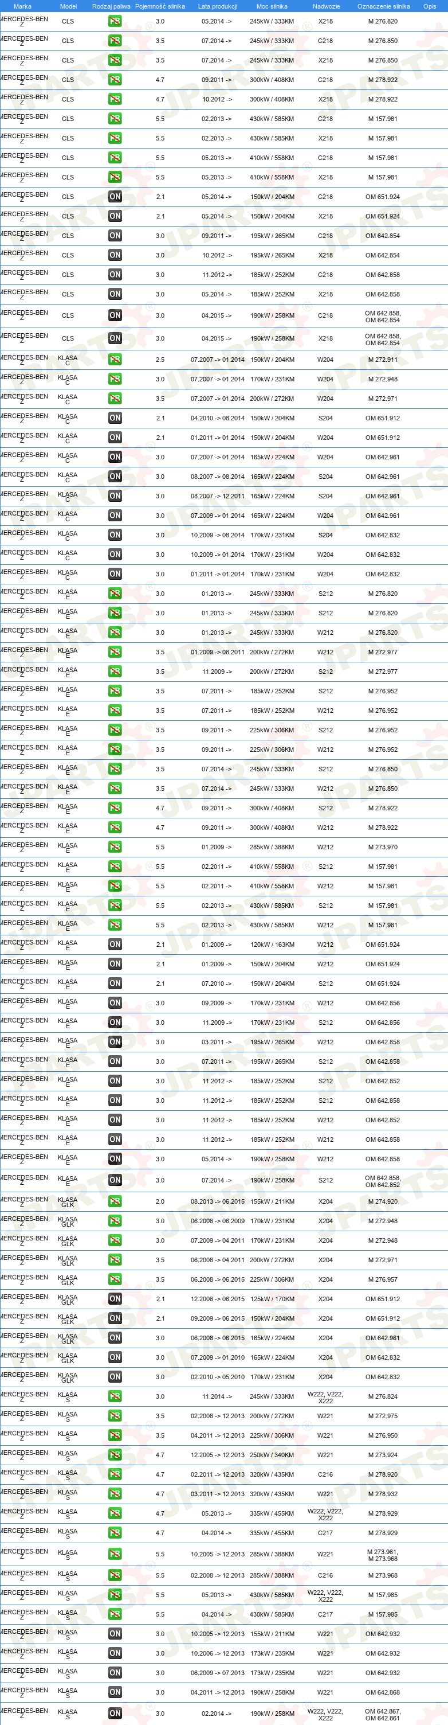
Task: Select the engine code cell M 276.957
Action: click(383, 1279)
